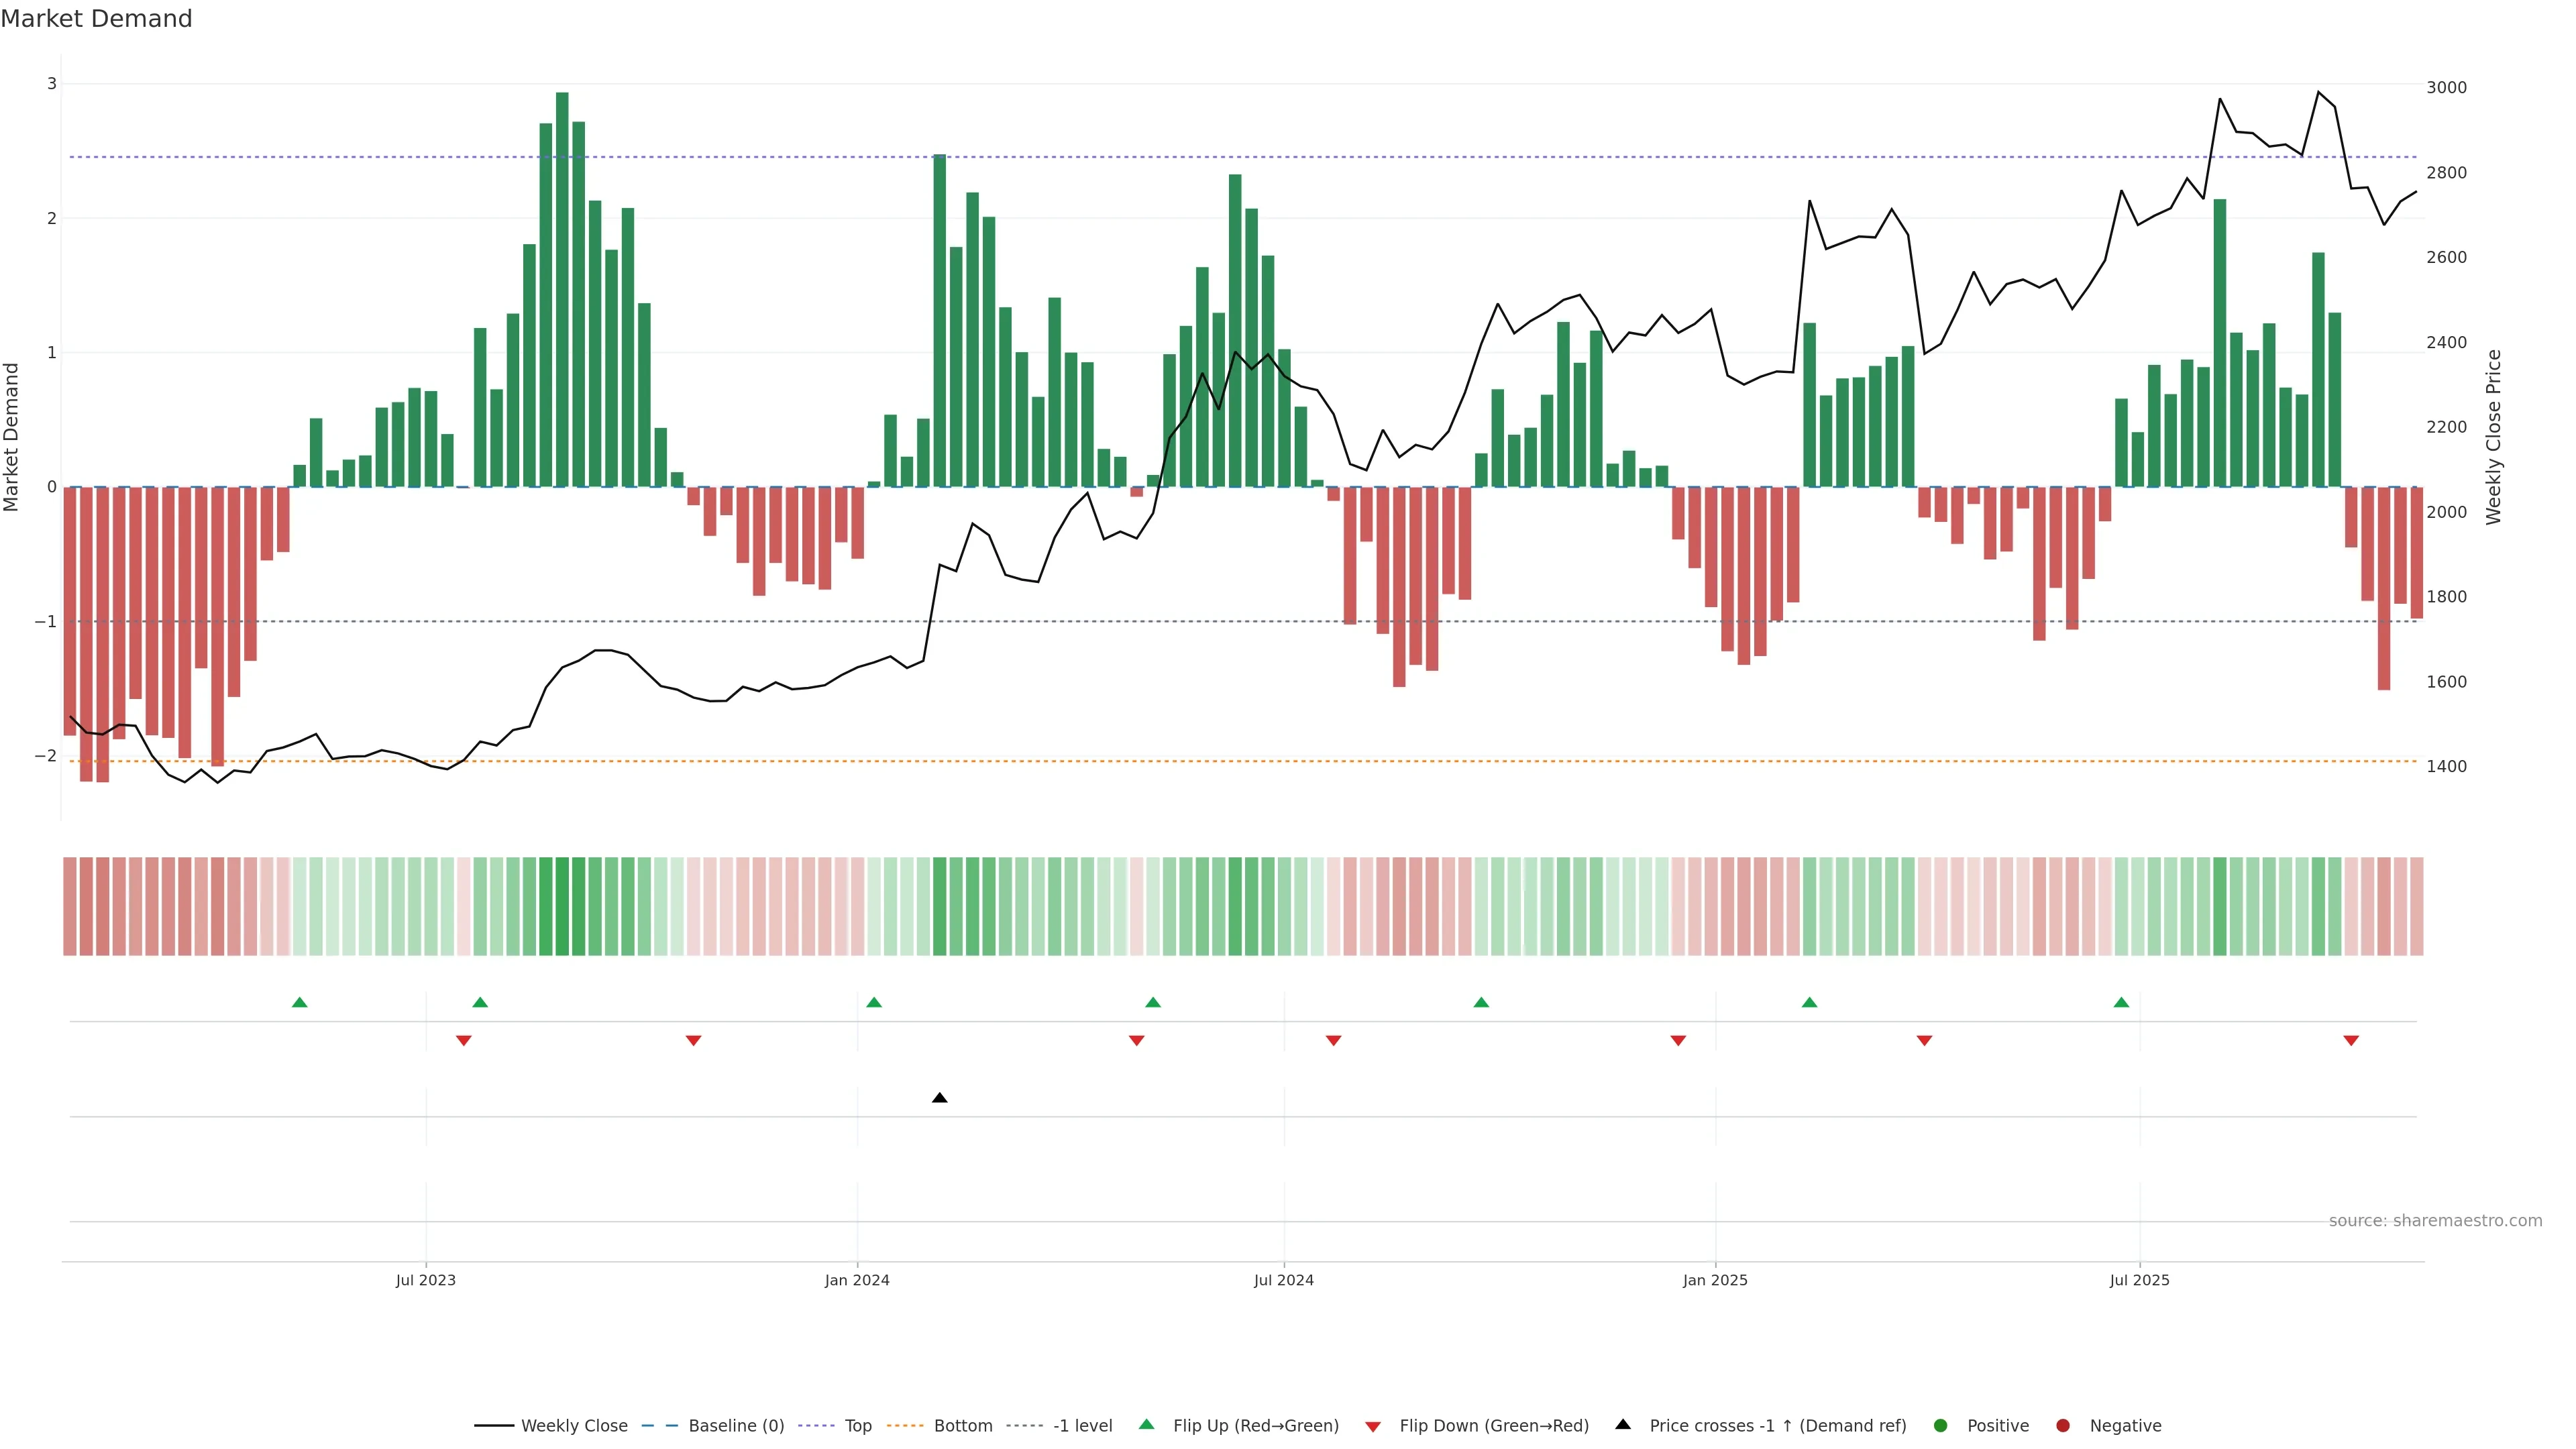
Task: Click the Weekly Close Price axis title
Action: tap(2494, 437)
